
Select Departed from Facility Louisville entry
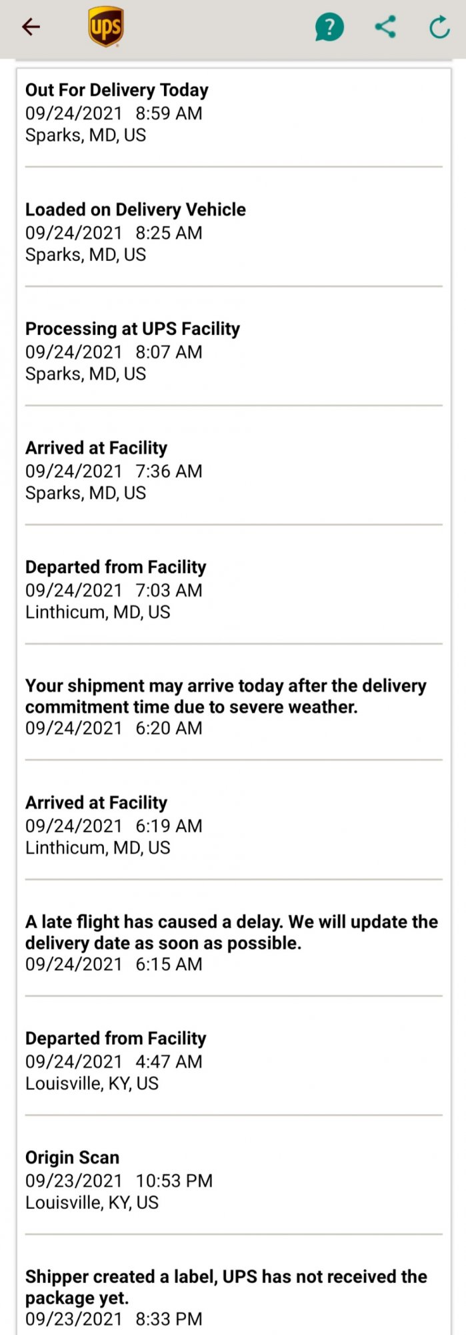pos(115,1039)
